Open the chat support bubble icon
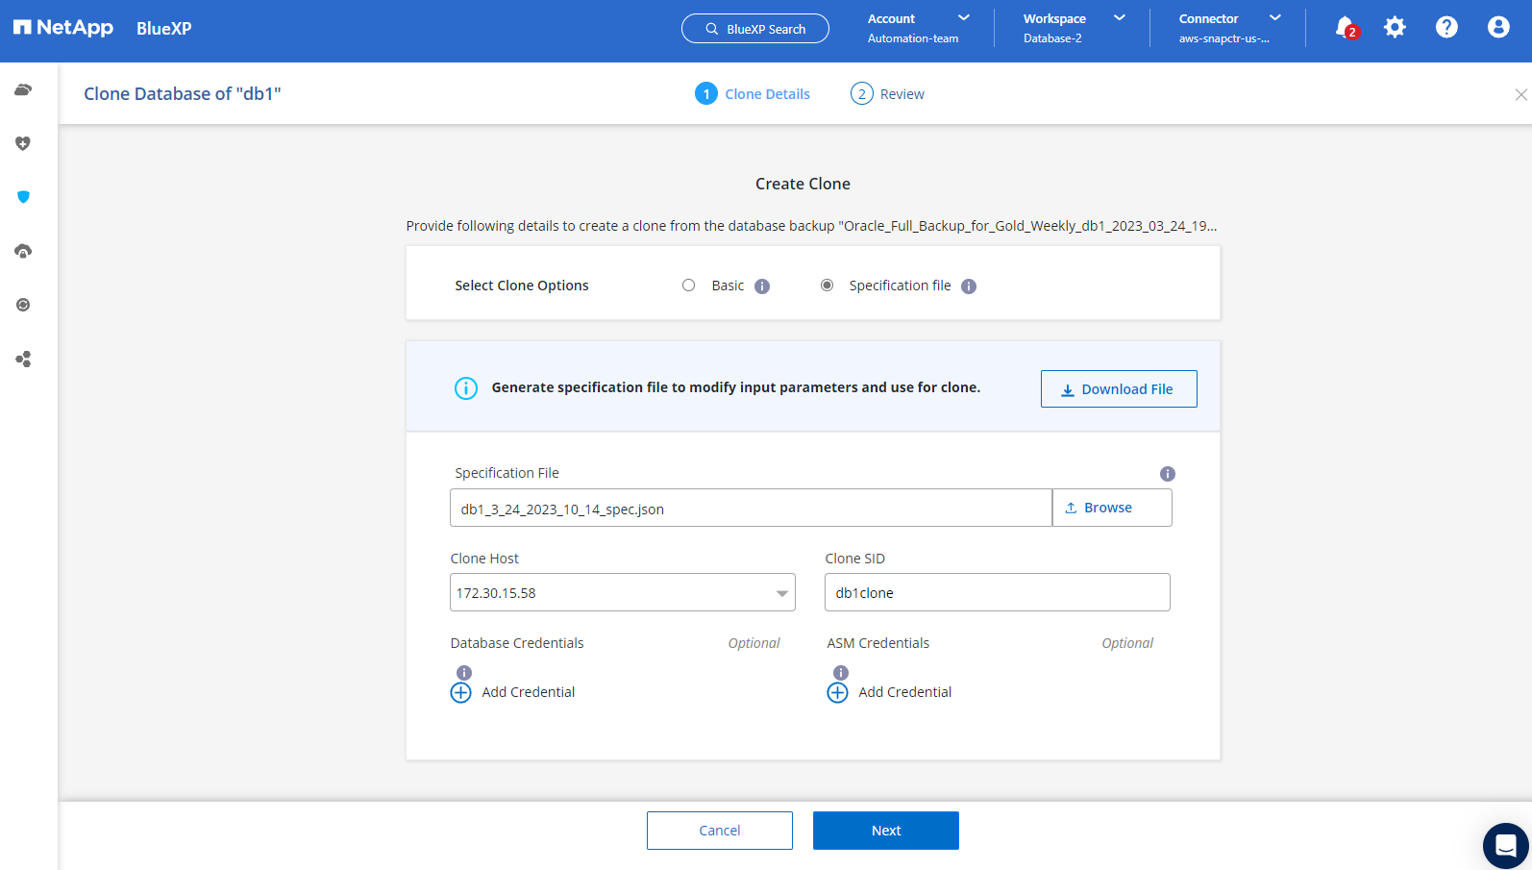 [x=1505, y=846]
